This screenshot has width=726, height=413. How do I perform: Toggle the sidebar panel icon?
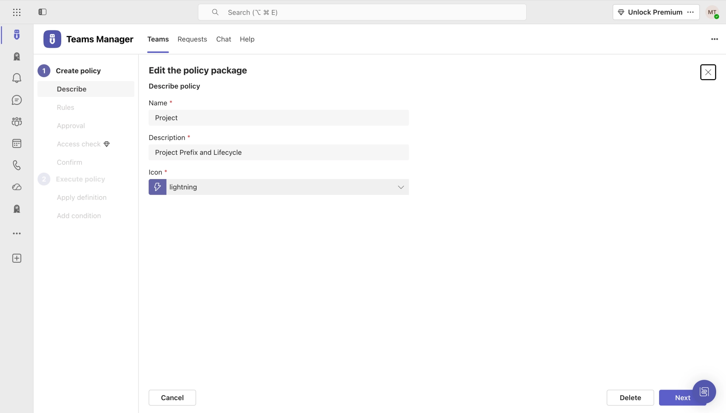point(42,12)
